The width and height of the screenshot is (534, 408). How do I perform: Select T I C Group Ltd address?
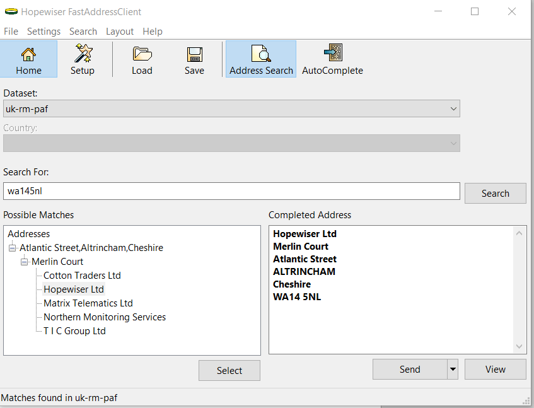[x=74, y=331]
